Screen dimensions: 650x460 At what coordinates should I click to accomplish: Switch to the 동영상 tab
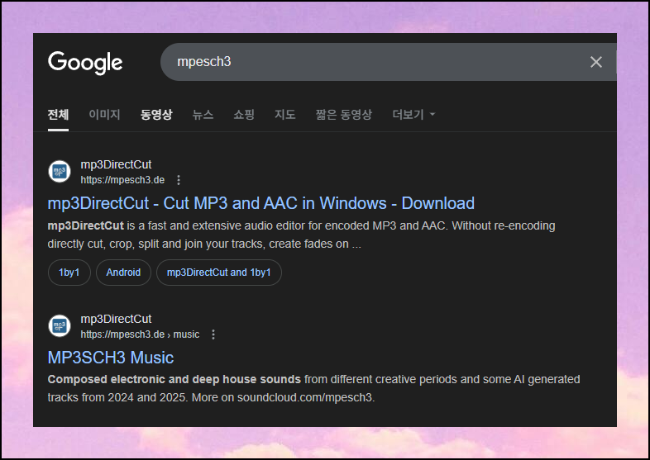pyautogui.click(x=156, y=114)
